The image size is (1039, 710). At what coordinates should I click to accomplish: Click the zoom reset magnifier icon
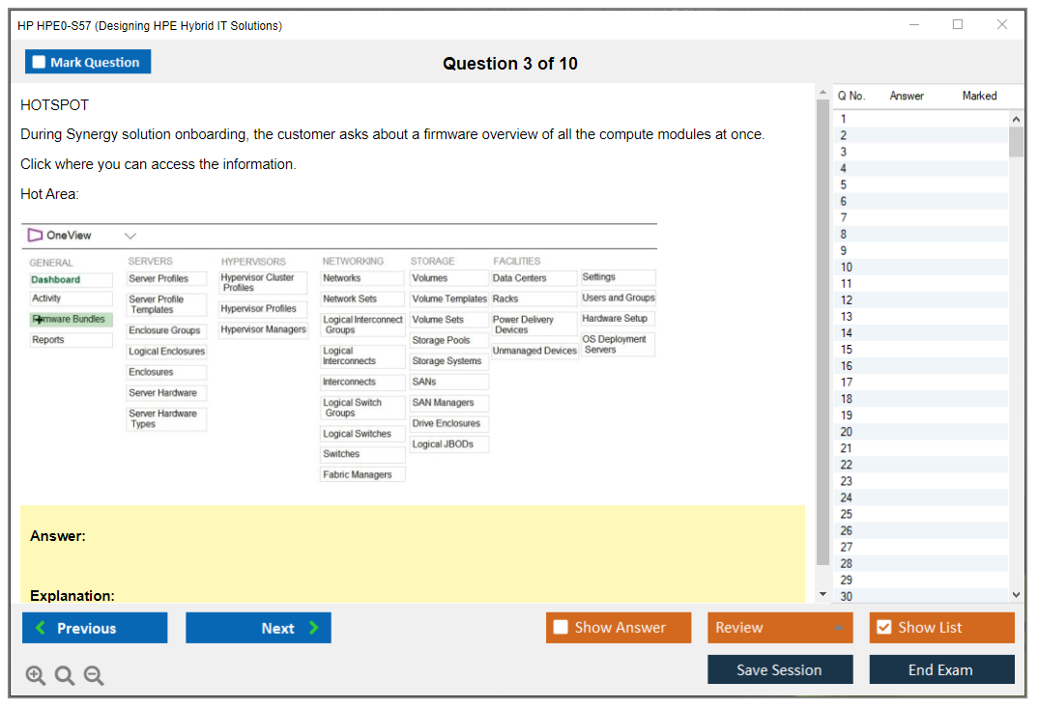coord(65,676)
